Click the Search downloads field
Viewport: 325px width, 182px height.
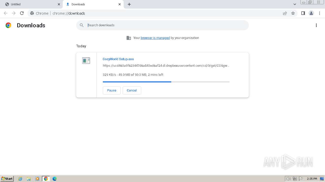[162, 25]
